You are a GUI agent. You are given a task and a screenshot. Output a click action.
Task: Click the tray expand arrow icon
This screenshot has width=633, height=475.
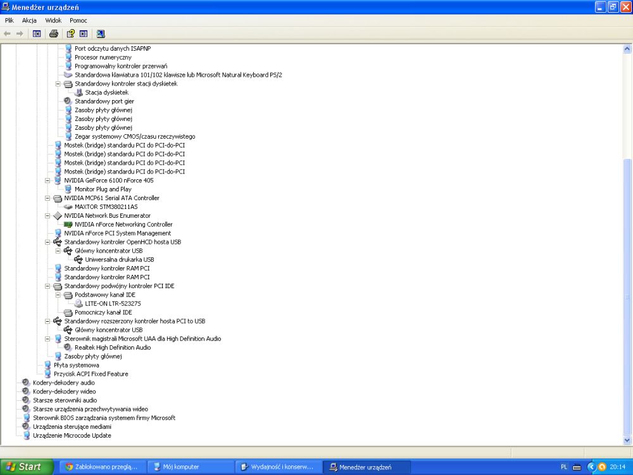tap(591, 467)
